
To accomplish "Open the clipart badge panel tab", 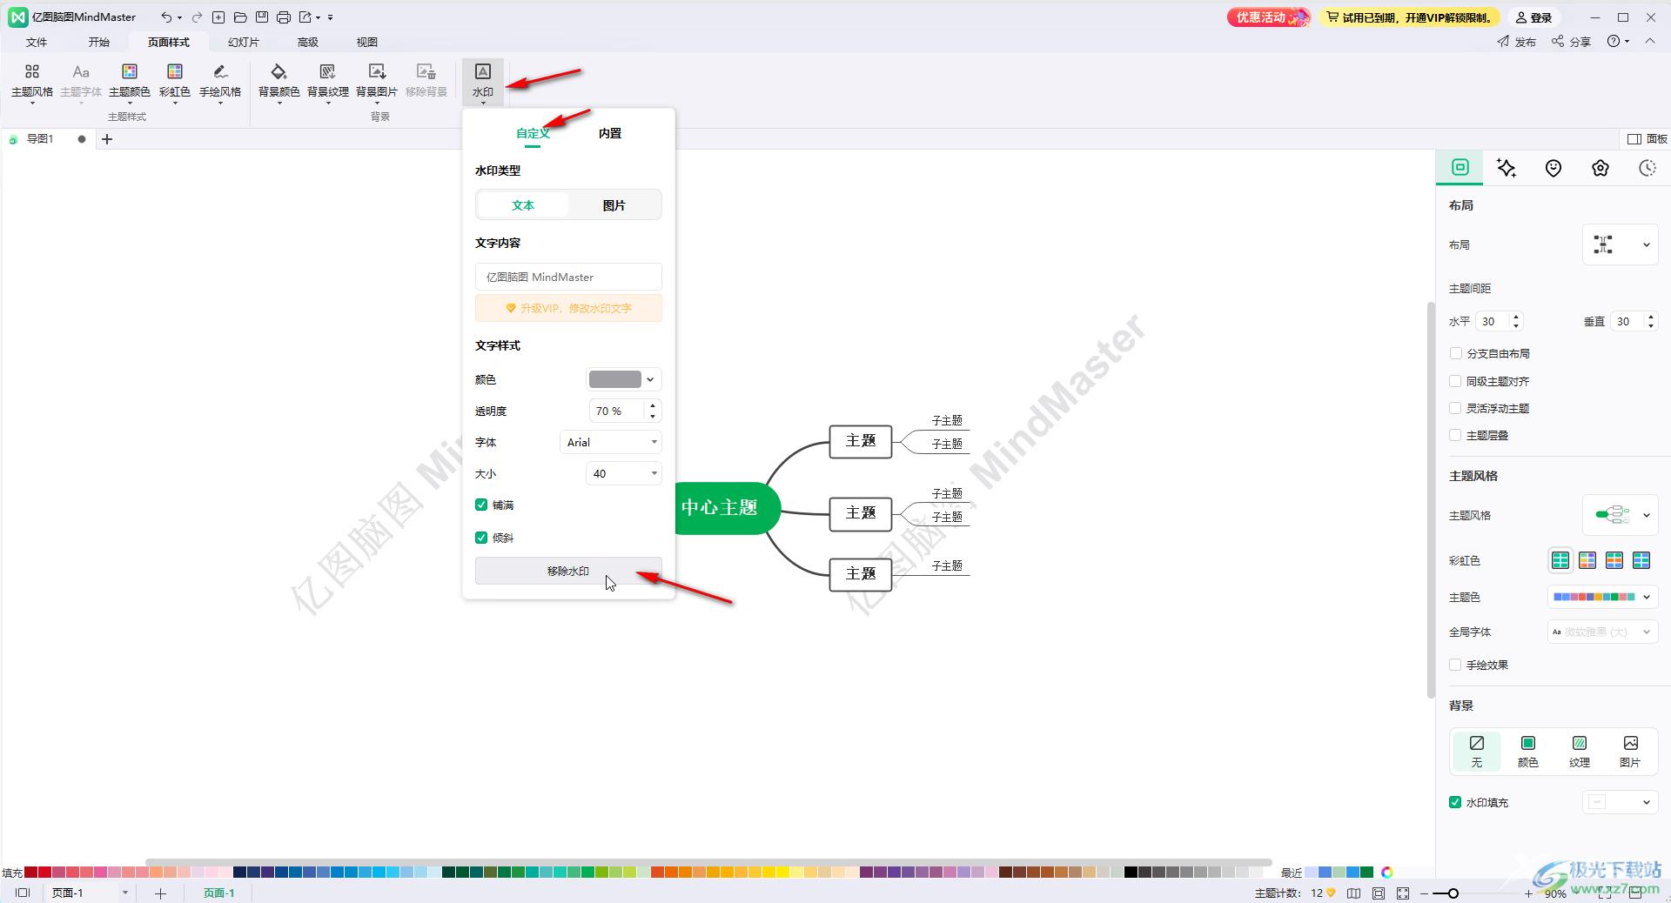I will [1601, 168].
